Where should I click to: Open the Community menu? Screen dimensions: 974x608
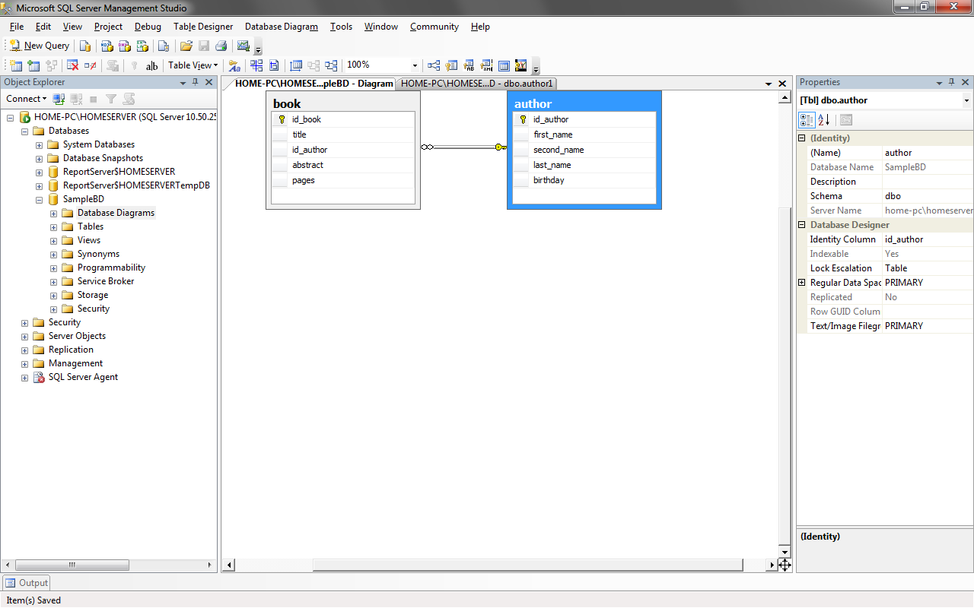434,27
